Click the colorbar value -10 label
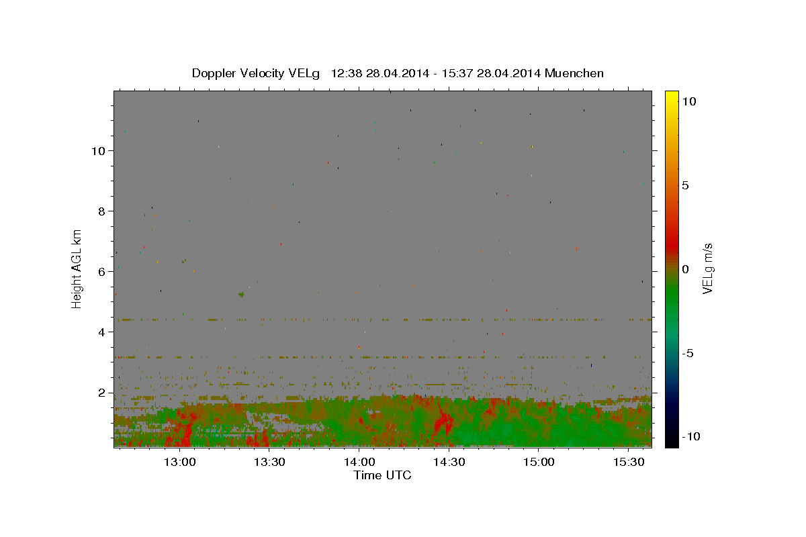Image resolution: width=806 pixels, height=537 pixels. [691, 437]
